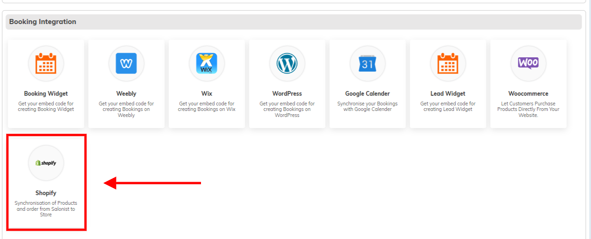Click the Woocommerce title text

click(528, 93)
